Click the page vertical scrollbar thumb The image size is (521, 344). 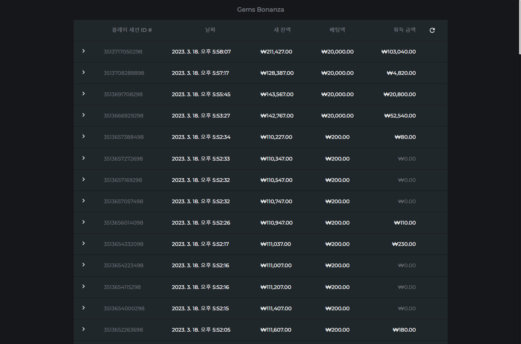click(x=520, y=27)
